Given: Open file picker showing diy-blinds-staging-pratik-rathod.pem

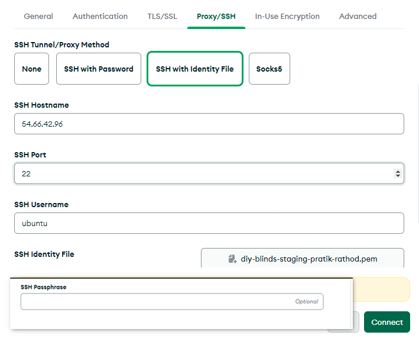Looking at the screenshot, I should pos(303,259).
